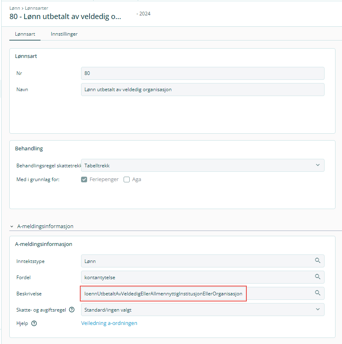
Task: Go to Lønn in breadcrumb
Action: pyautogui.click(x=15, y=8)
